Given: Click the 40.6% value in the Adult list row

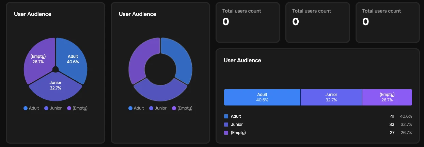Looking at the screenshot, I should [x=406, y=116].
